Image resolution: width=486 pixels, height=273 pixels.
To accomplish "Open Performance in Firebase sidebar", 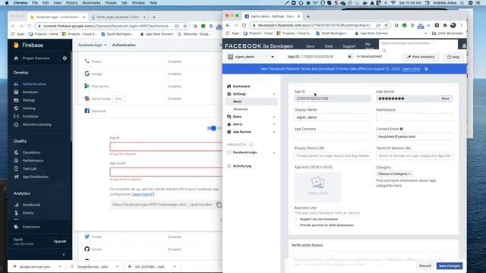I will coord(33,160).
